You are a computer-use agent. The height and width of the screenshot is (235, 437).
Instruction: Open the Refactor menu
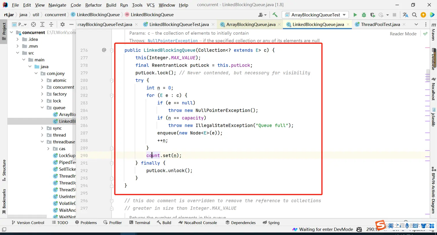pos(93,5)
